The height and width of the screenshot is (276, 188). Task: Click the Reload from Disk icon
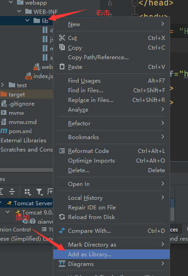click(62, 217)
